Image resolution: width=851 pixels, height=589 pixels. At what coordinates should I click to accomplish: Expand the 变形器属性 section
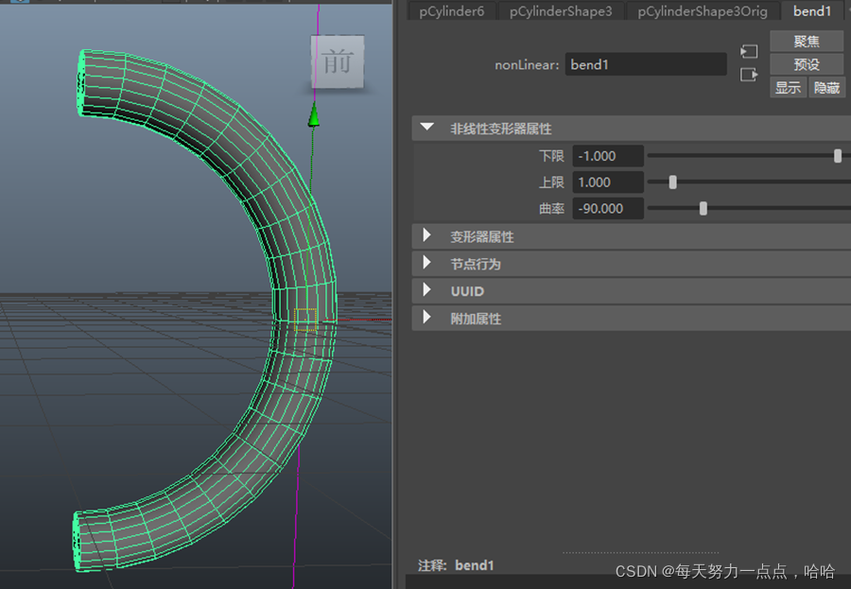[x=427, y=236]
